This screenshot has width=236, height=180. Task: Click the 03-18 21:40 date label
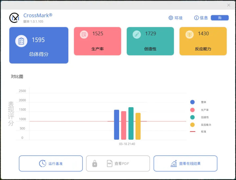point(127,144)
